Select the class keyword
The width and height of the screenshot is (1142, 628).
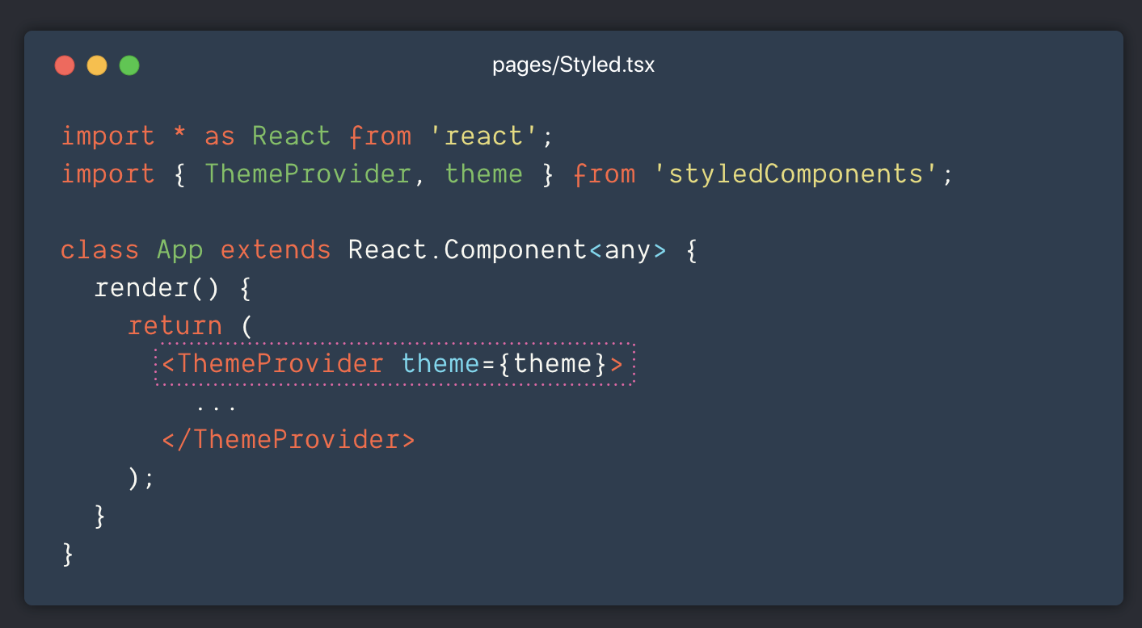pyautogui.click(x=99, y=249)
